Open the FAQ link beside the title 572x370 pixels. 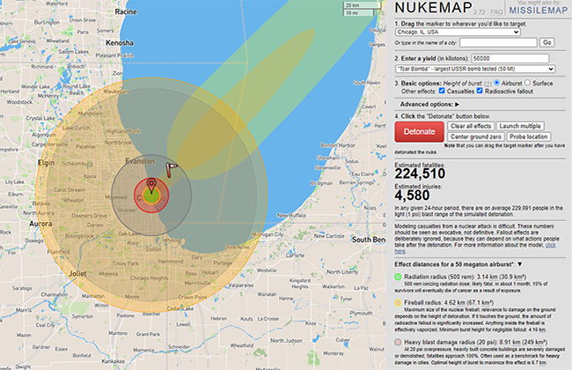point(502,11)
